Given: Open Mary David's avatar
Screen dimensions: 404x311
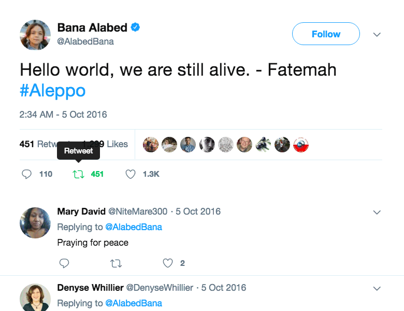Looking at the screenshot, I should pyautogui.click(x=35, y=223).
